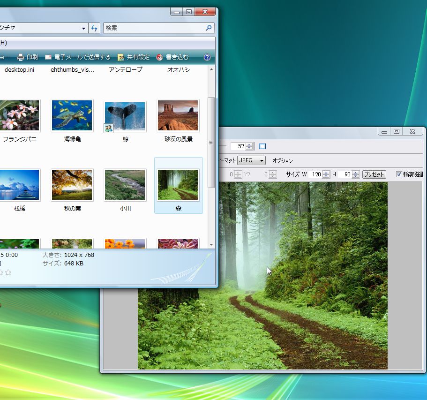Select the 鯨 whale tail thumbnail
Image resolution: width=427 pixels, height=400 pixels.
pyautogui.click(x=125, y=117)
